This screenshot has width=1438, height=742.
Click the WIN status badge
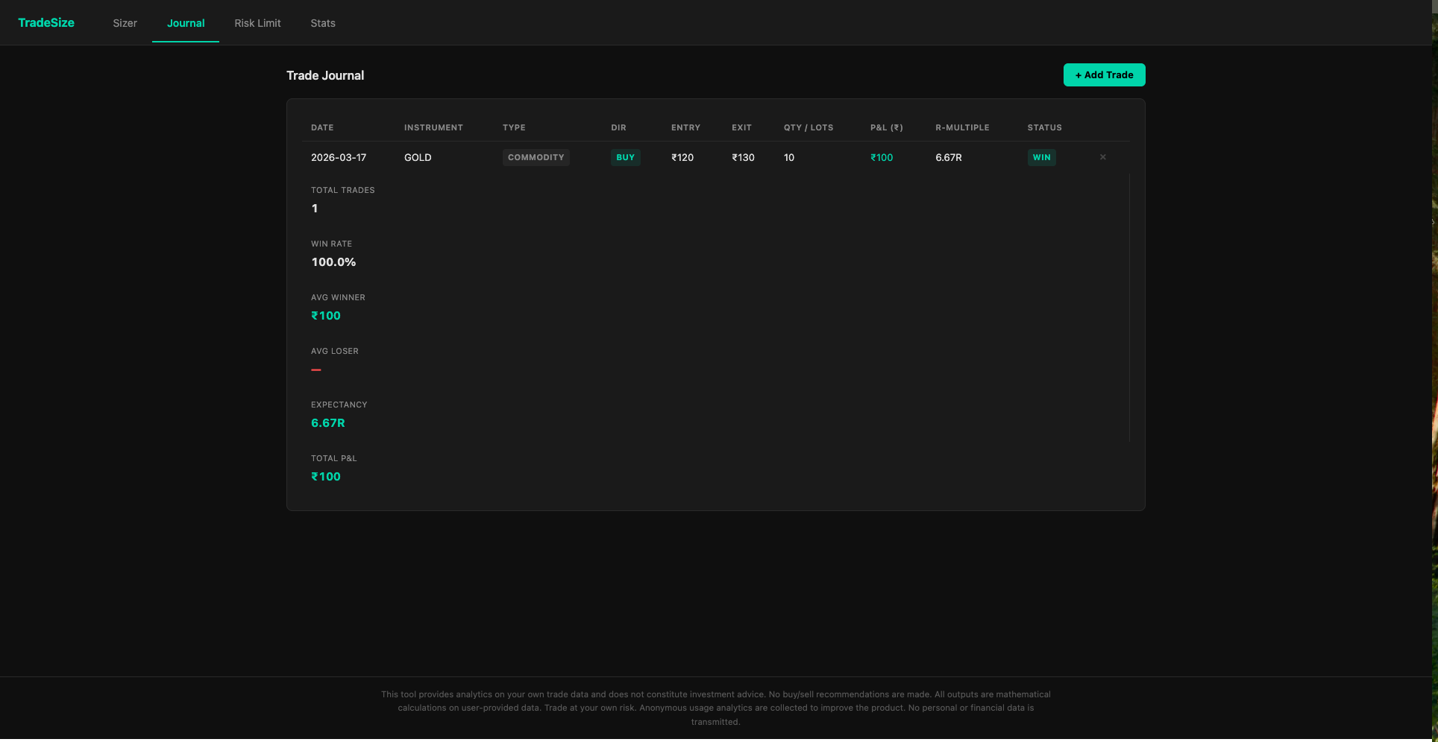coord(1041,157)
